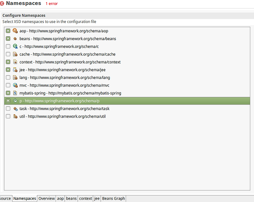Select 'beans - http://www.springframework.org/schema/beans' row

(x=127, y=38)
